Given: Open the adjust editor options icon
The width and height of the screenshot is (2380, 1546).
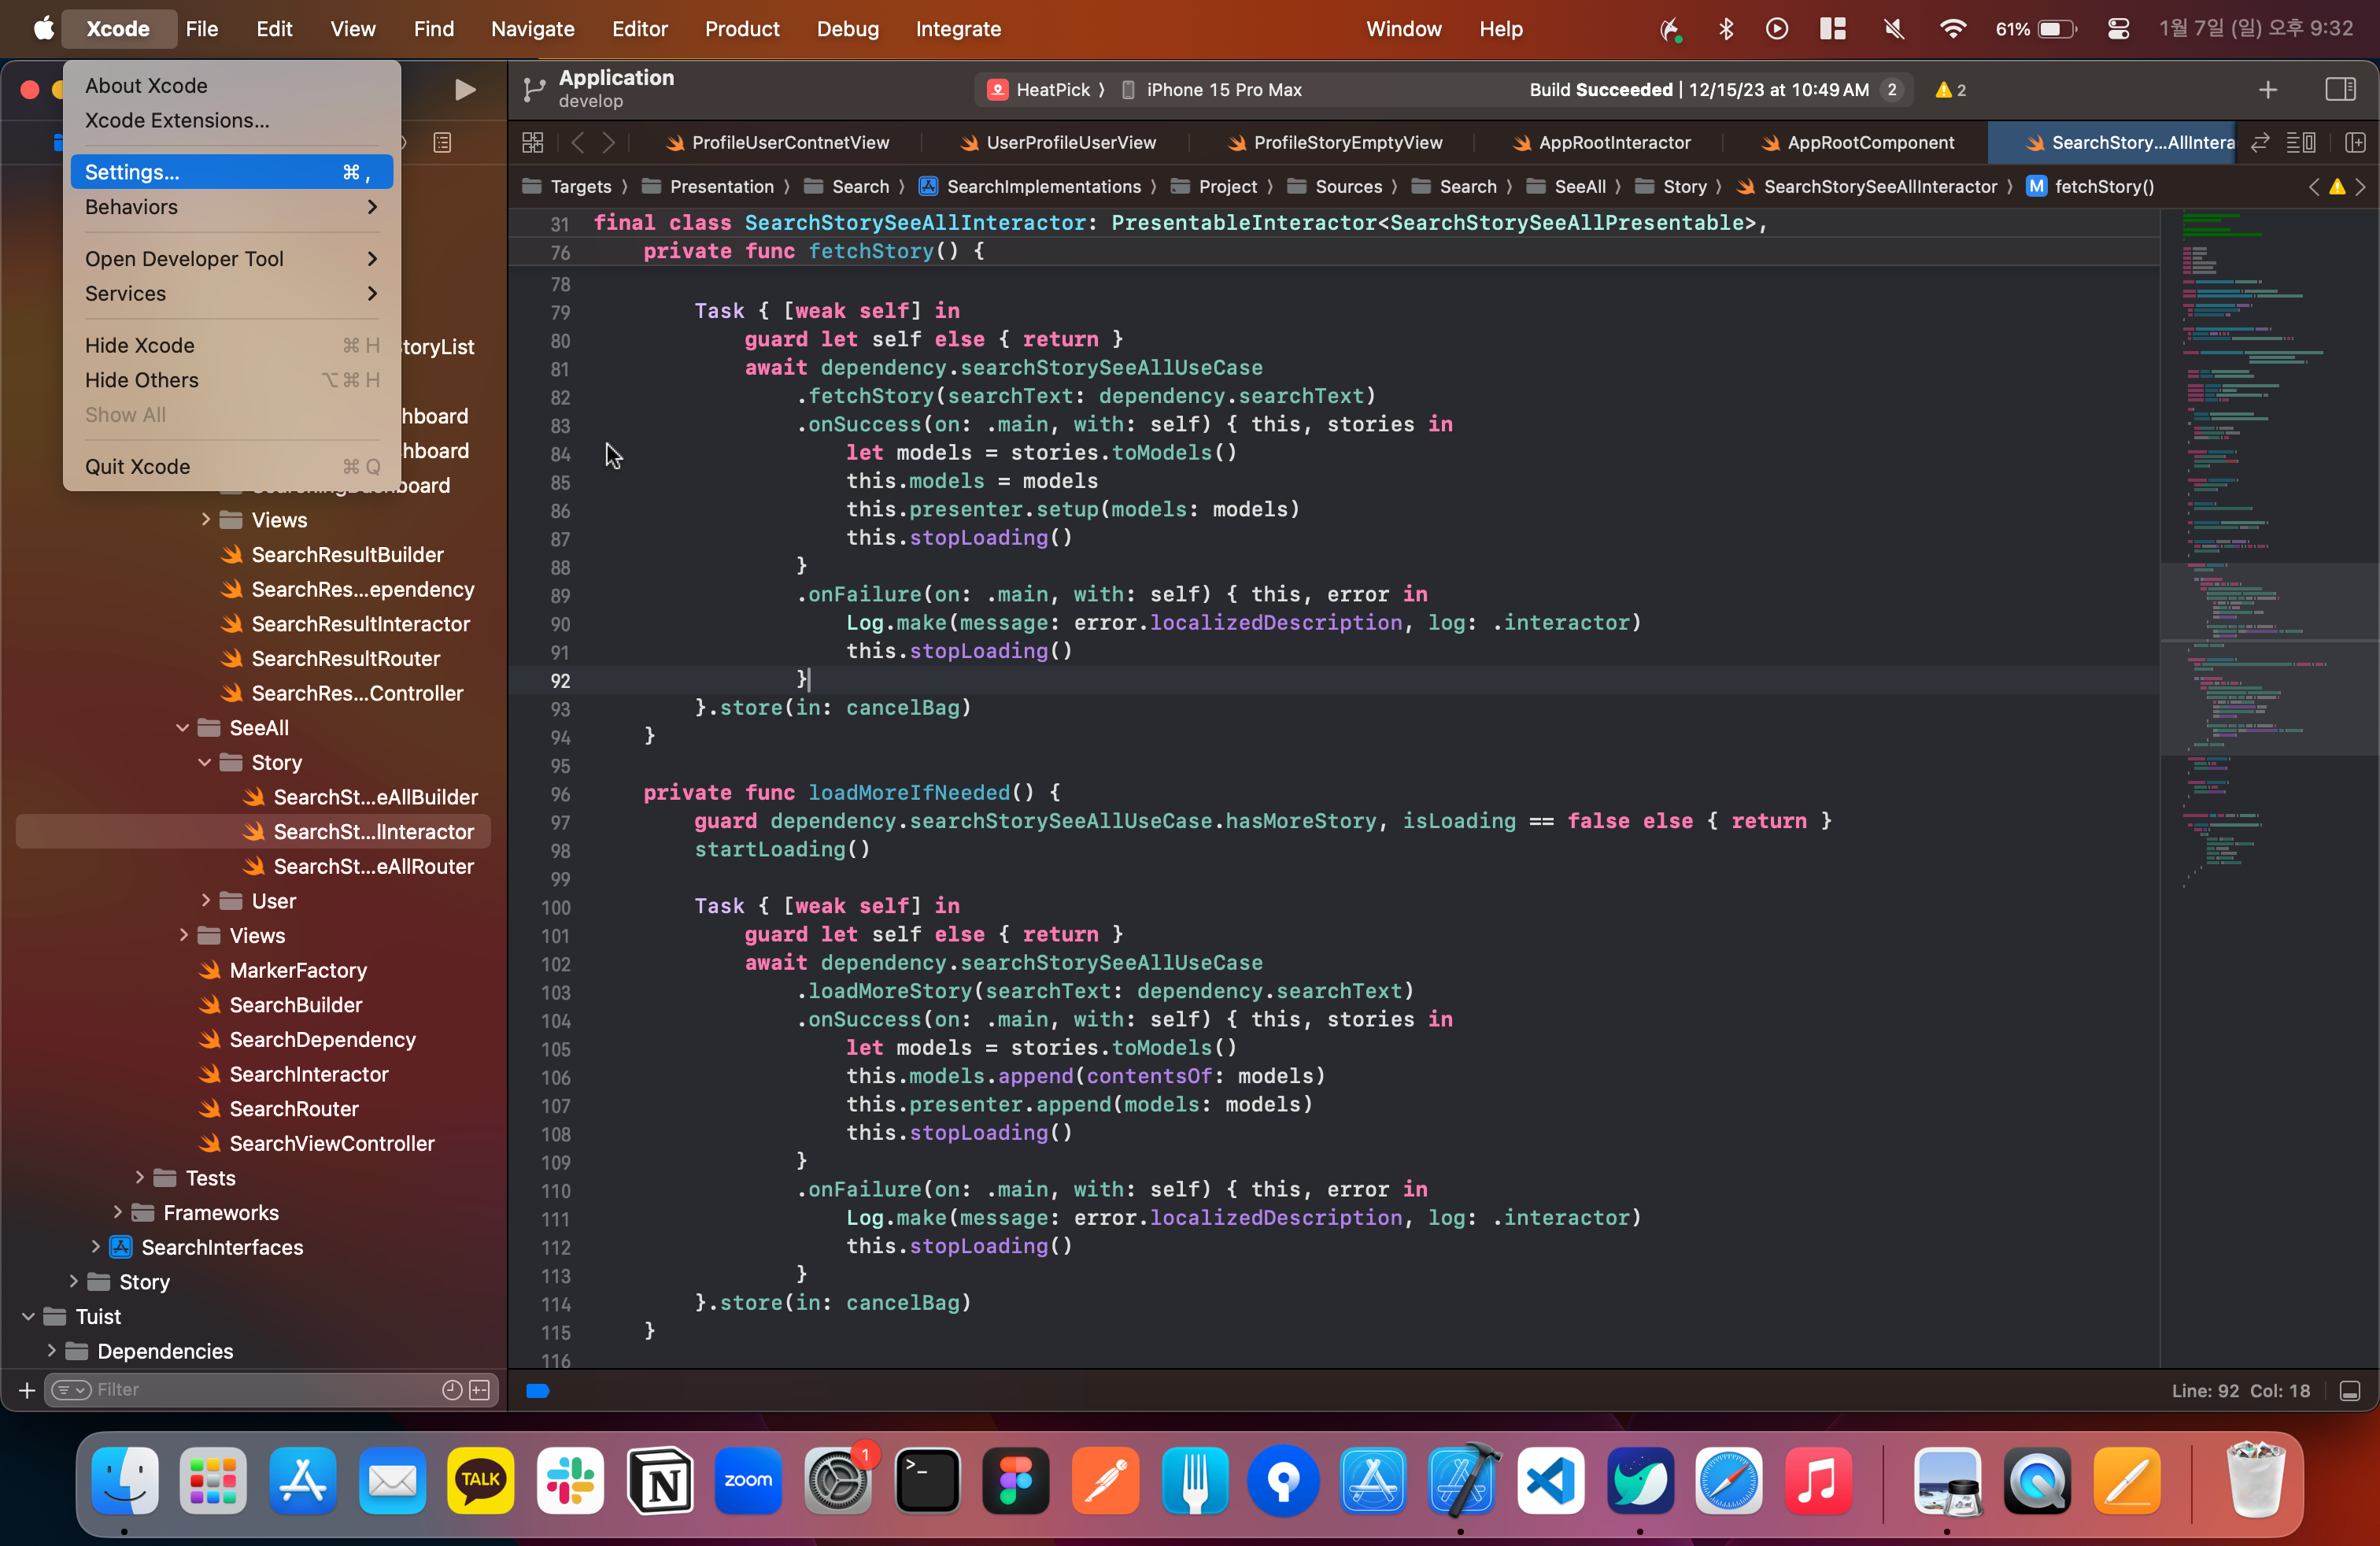Looking at the screenshot, I should (x=2300, y=143).
